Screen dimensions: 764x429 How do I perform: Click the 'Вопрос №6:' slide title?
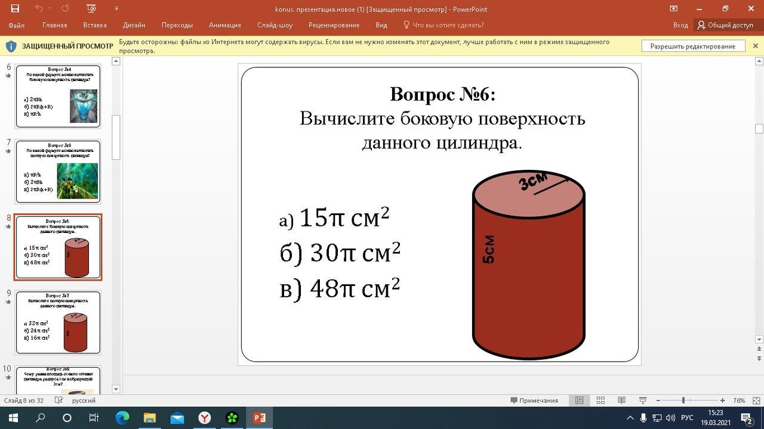(442, 94)
